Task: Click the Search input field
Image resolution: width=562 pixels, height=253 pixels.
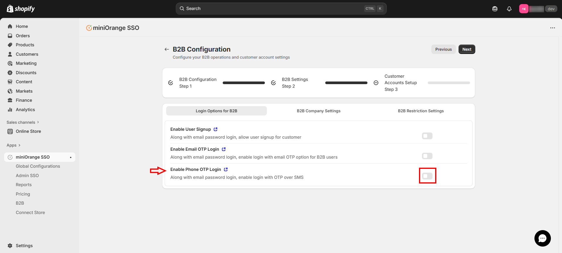Action: pyautogui.click(x=281, y=9)
